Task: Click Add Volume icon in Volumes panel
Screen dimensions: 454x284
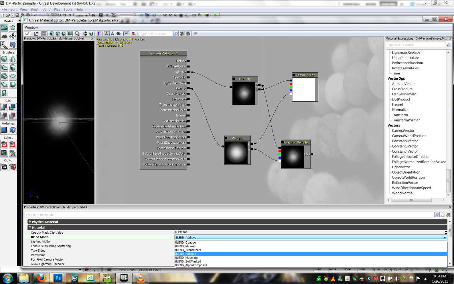Action: [13, 130]
